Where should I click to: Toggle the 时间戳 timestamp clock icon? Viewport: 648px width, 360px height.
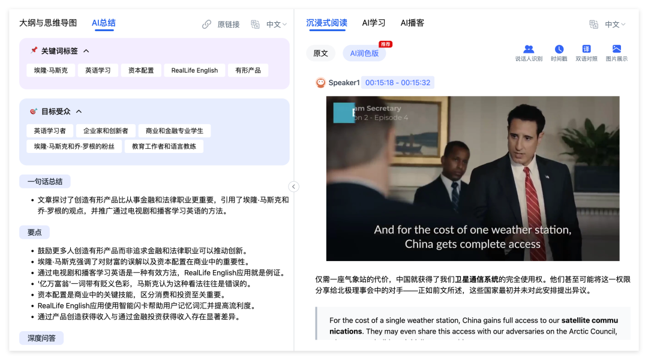tap(559, 49)
